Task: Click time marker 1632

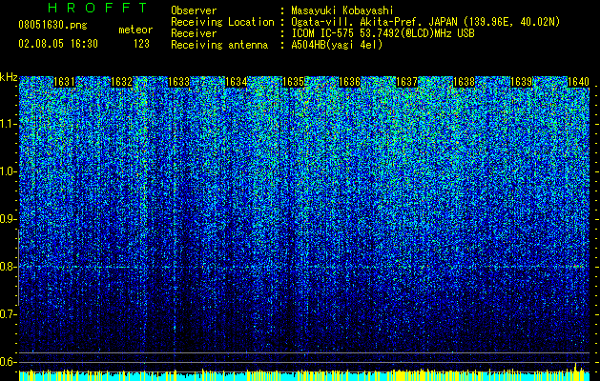Action: tap(121, 82)
